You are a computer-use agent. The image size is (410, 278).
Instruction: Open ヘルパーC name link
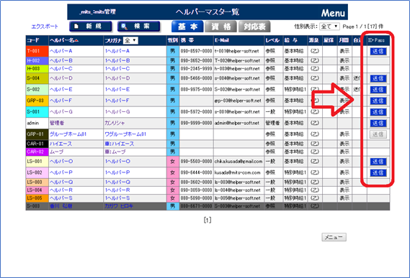[61, 68]
